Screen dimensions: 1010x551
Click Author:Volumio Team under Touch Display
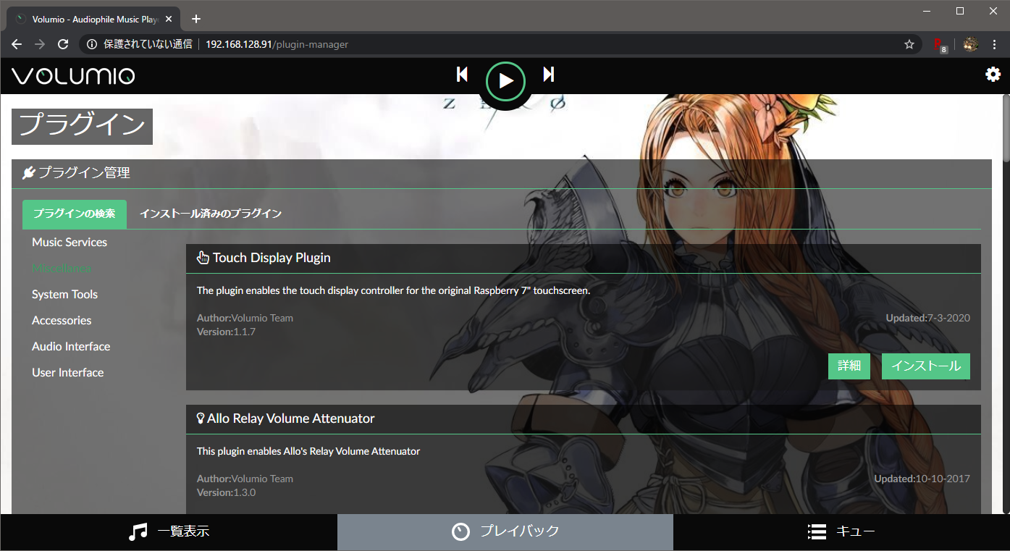tap(245, 318)
